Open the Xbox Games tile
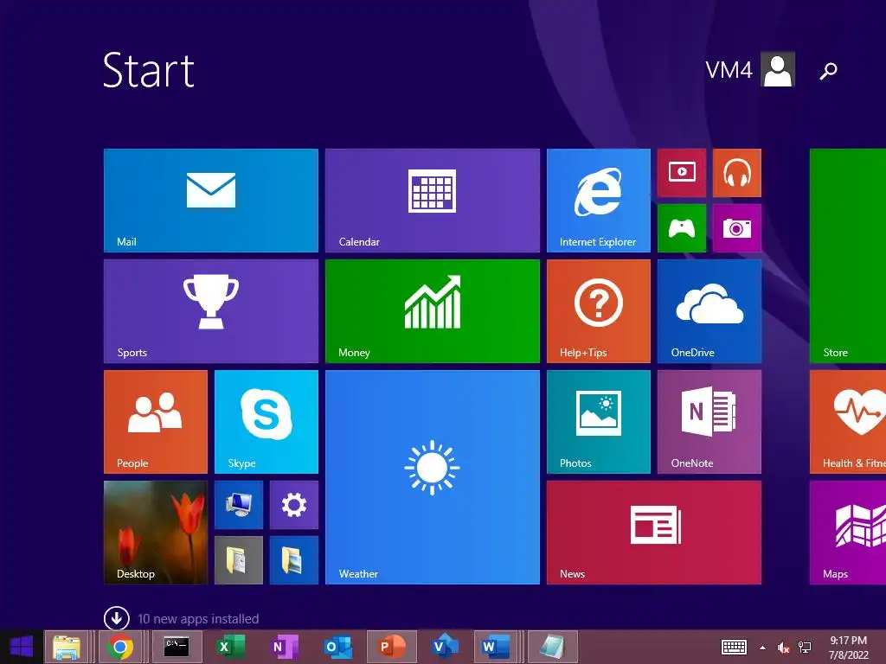This screenshot has width=886, height=664. [x=682, y=228]
